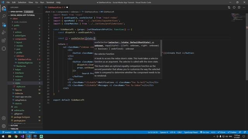Open App.tsx in the file tree
The height and width of the screenshot is (139, 248).
[x=18, y=90]
